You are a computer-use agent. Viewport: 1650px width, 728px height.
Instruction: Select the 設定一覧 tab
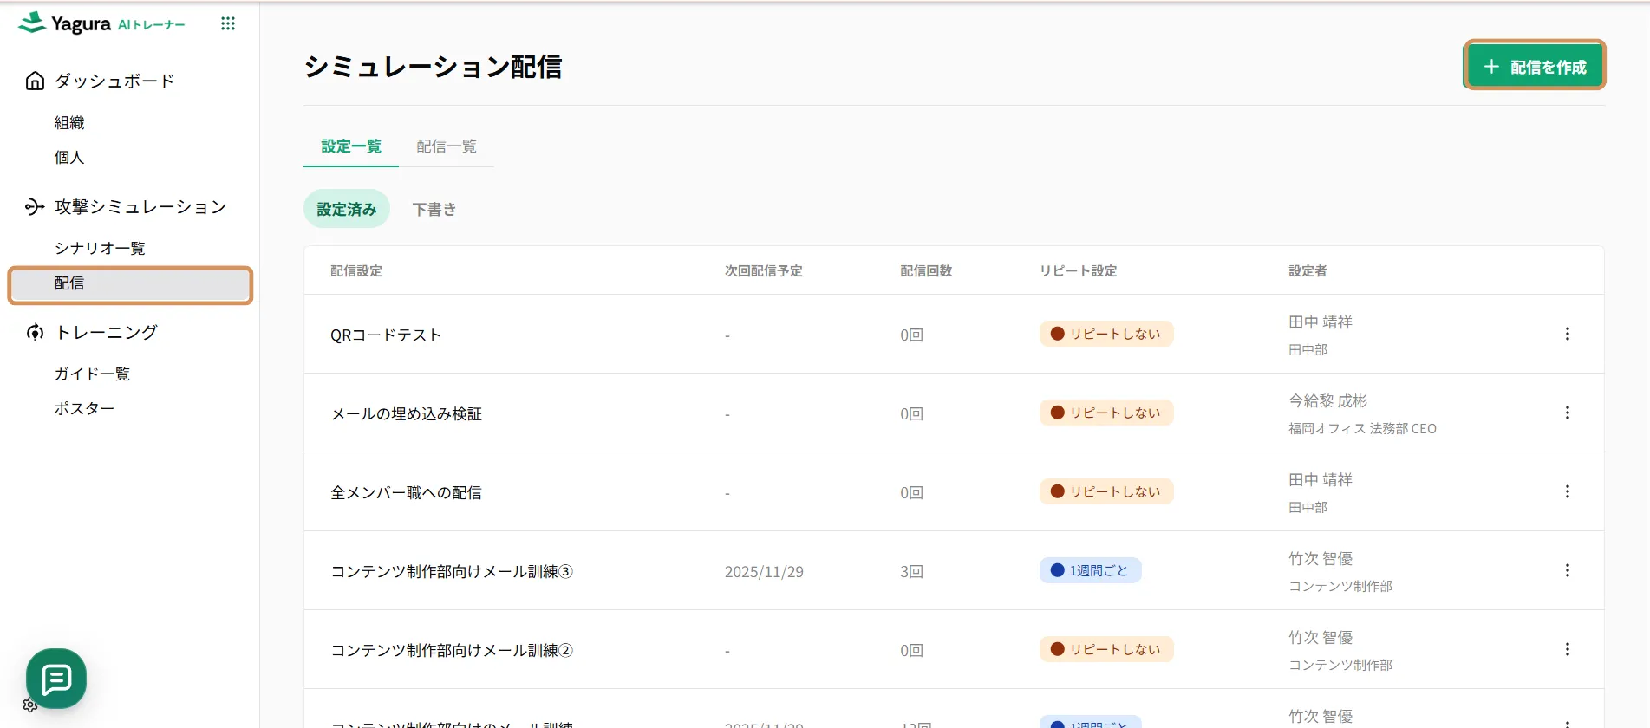[x=351, y=146]
